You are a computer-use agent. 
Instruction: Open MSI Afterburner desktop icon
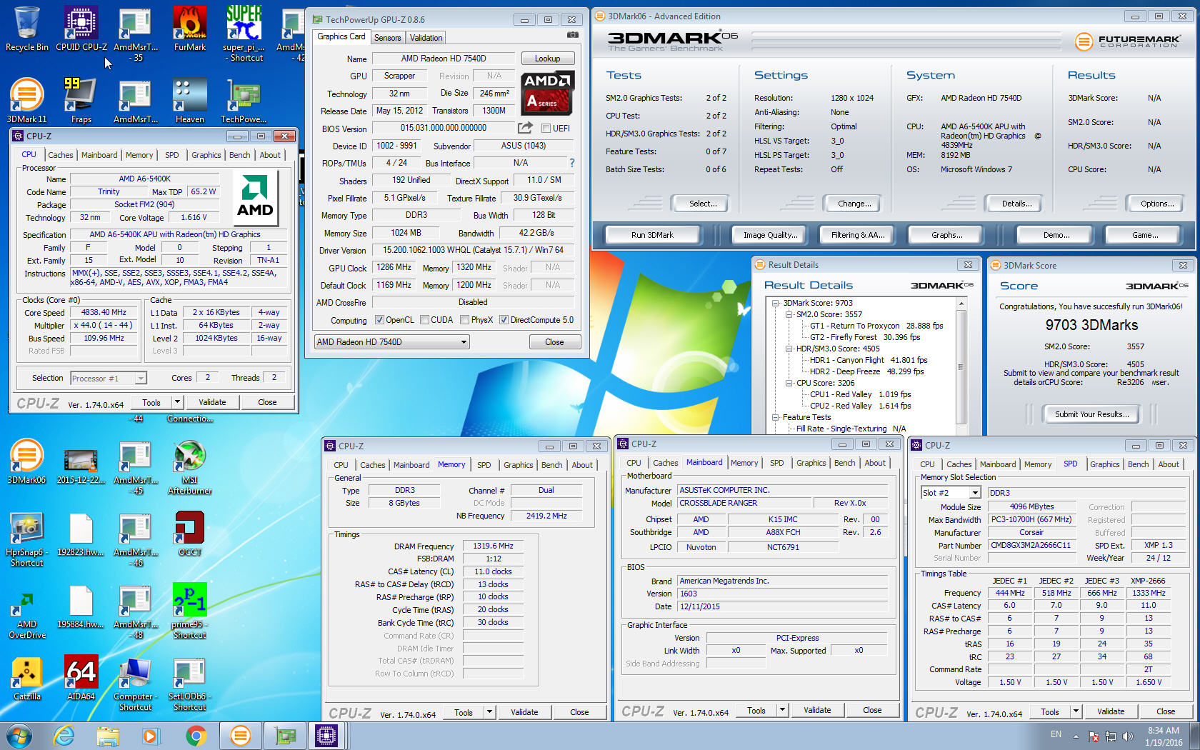pyautogui.click(x=190, y=468)
